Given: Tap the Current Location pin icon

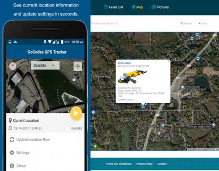Looking at the screenshot, I should (10, 121).
